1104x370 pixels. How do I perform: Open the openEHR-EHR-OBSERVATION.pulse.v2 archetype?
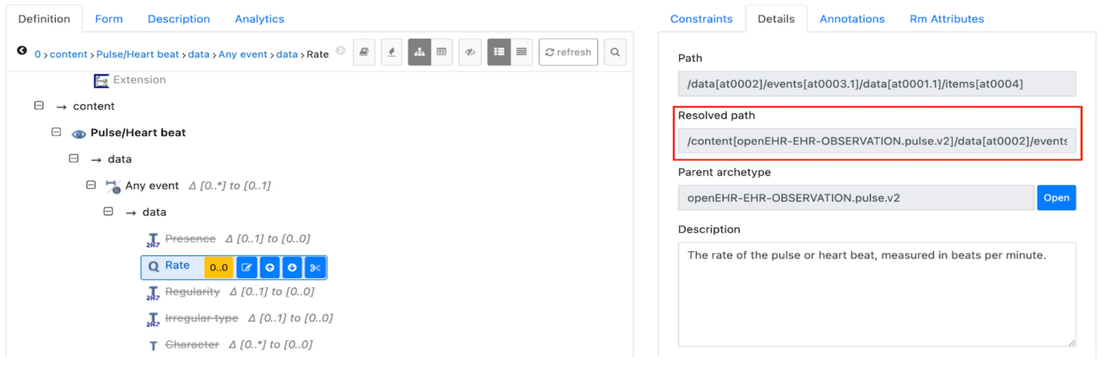tap(1056, 197)
